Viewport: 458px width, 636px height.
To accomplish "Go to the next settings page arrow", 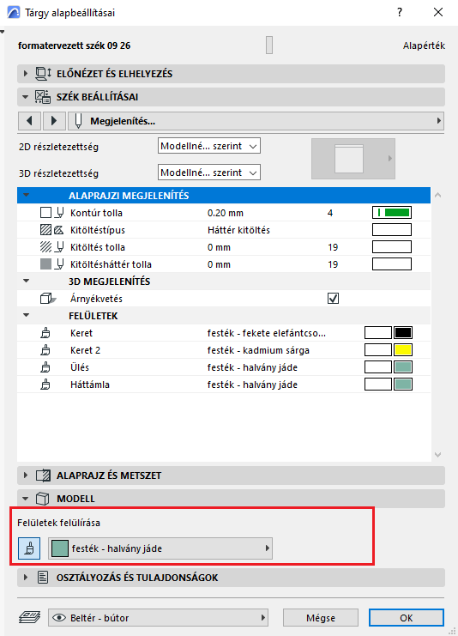I will [x=54, y=121].
